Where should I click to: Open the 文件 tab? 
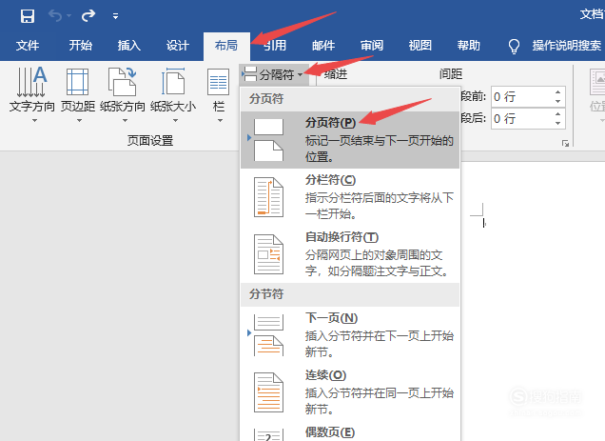tap(28, 46)
